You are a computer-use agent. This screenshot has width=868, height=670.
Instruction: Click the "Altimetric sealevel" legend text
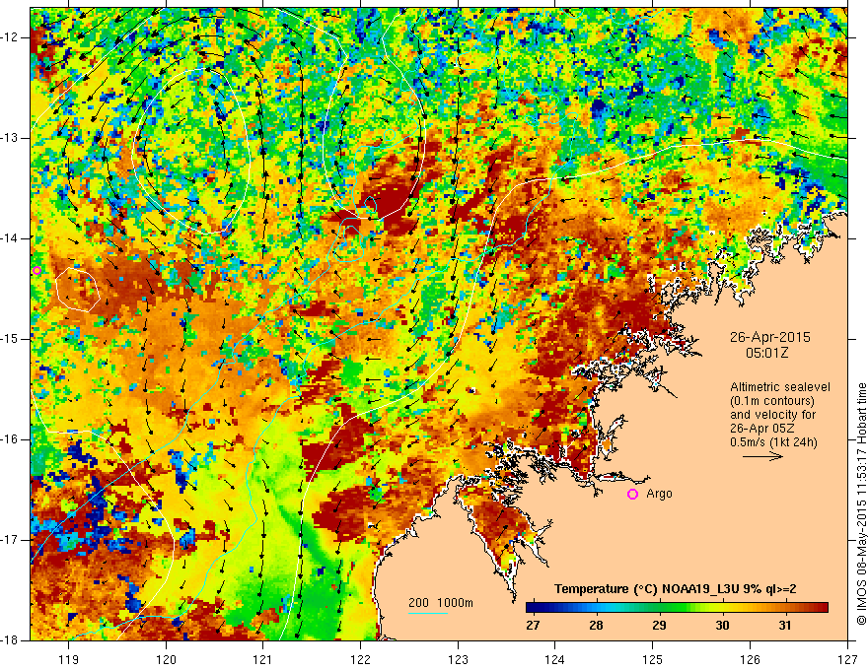pos(780,387)
